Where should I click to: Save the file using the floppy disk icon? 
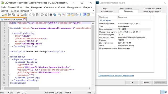pyautogui.click(x=10, y=15)
